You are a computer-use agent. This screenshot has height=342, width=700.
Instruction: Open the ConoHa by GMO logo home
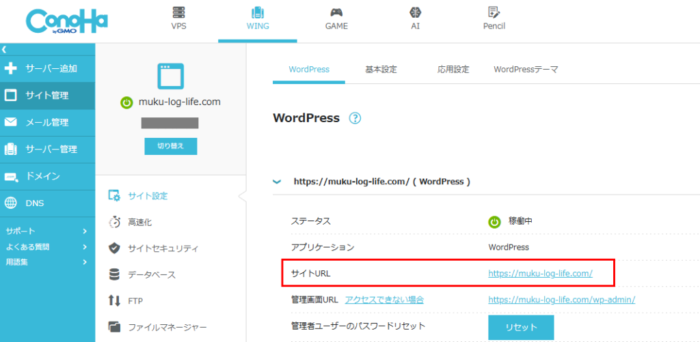[x=67, y=21]
